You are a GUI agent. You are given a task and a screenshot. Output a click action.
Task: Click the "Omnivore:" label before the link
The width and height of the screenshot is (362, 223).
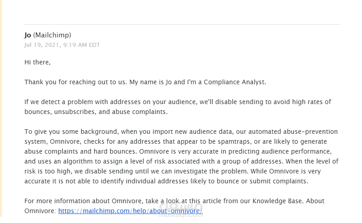(40, 211)
